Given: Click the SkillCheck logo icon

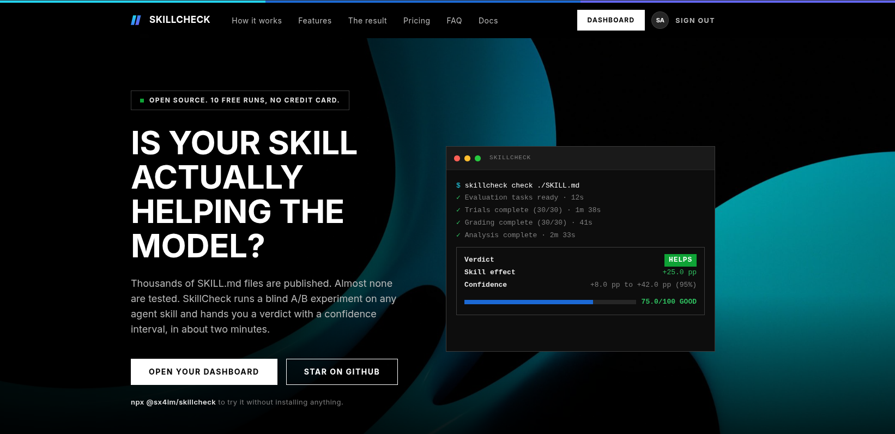Looking at the screenshot, I should click(x=136, y=20).
